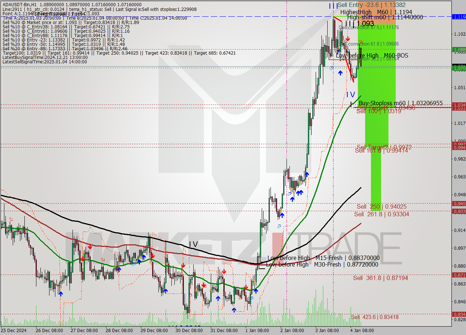
Task: Click the '26 Dec 08:00' time axis label
Action: [x=49, y=331]
